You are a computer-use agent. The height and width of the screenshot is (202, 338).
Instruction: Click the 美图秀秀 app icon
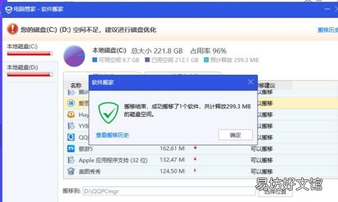[x=71, y=171]
